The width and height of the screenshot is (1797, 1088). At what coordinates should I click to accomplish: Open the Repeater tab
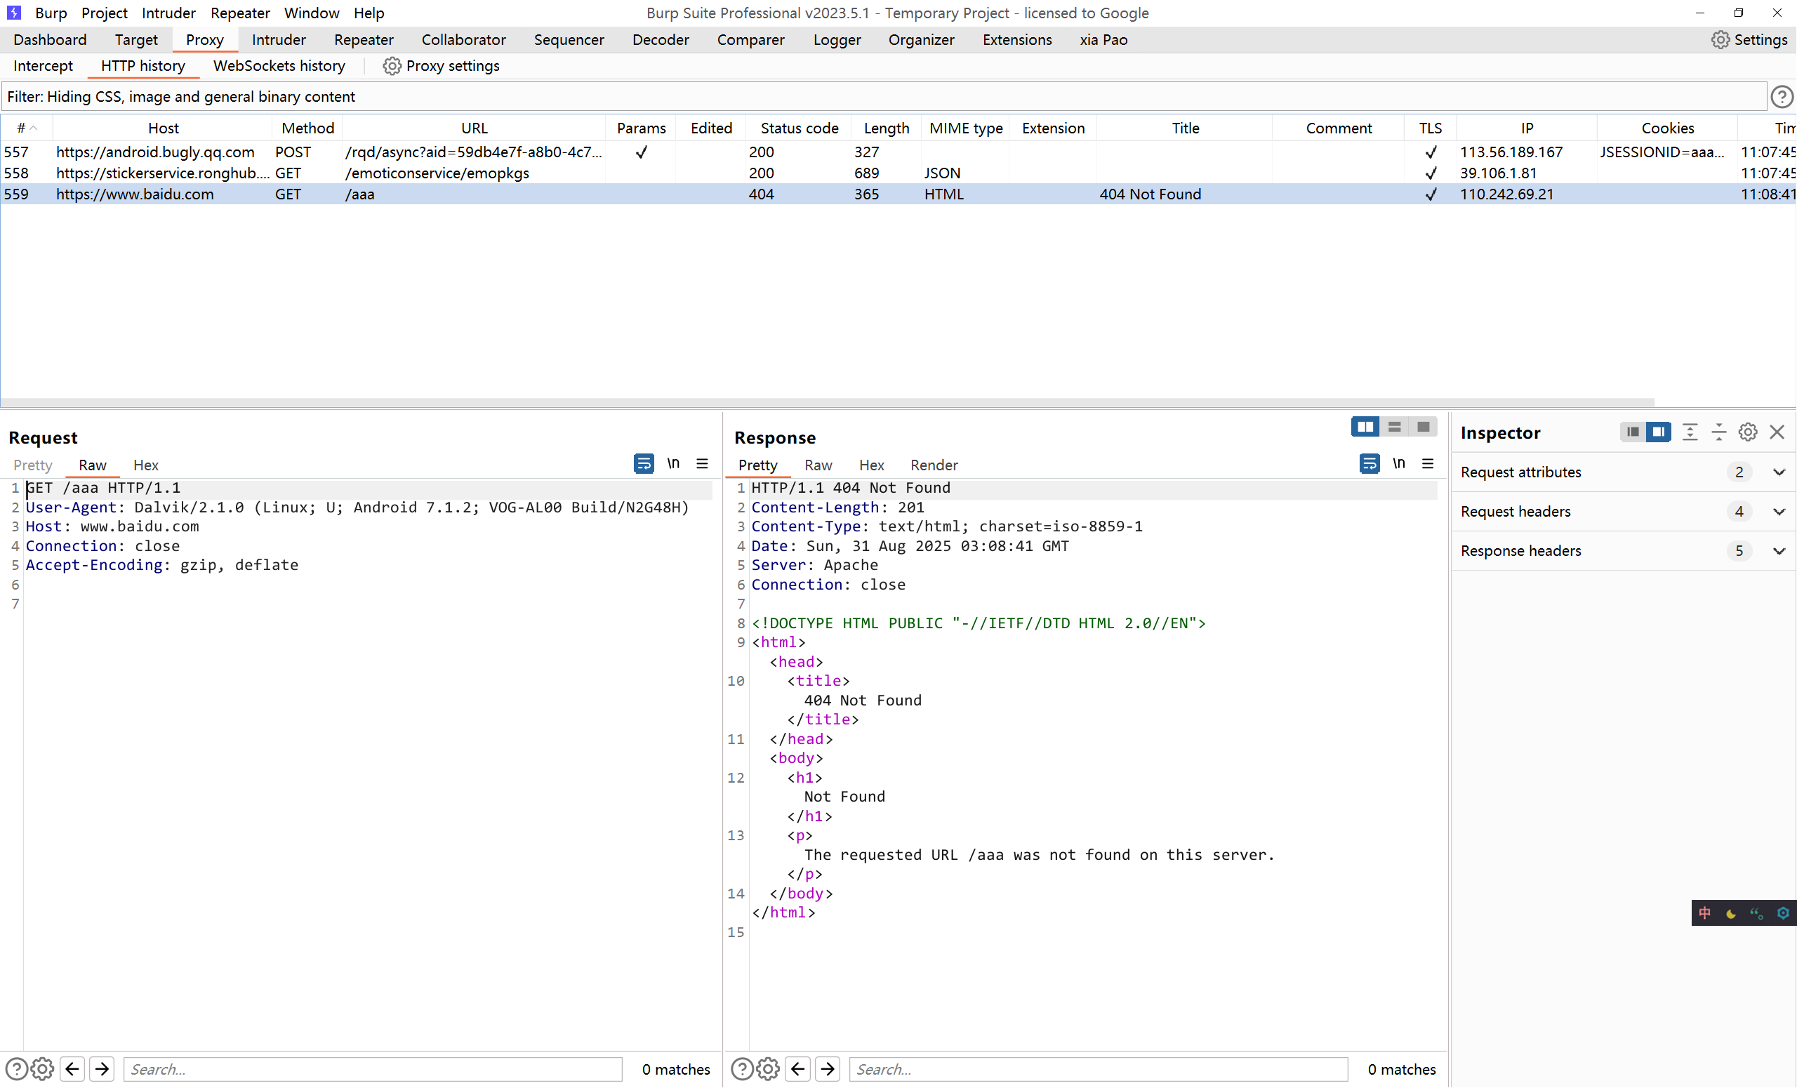point(363,40)
